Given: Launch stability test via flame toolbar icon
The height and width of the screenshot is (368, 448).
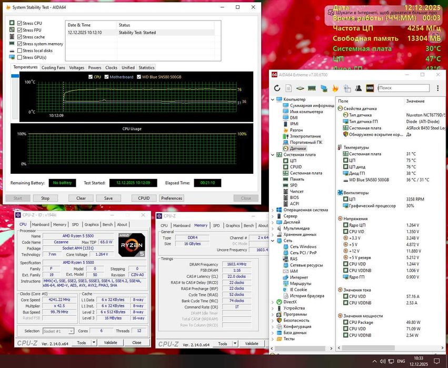Looking at the screenshot, I should tap(335, 88).
